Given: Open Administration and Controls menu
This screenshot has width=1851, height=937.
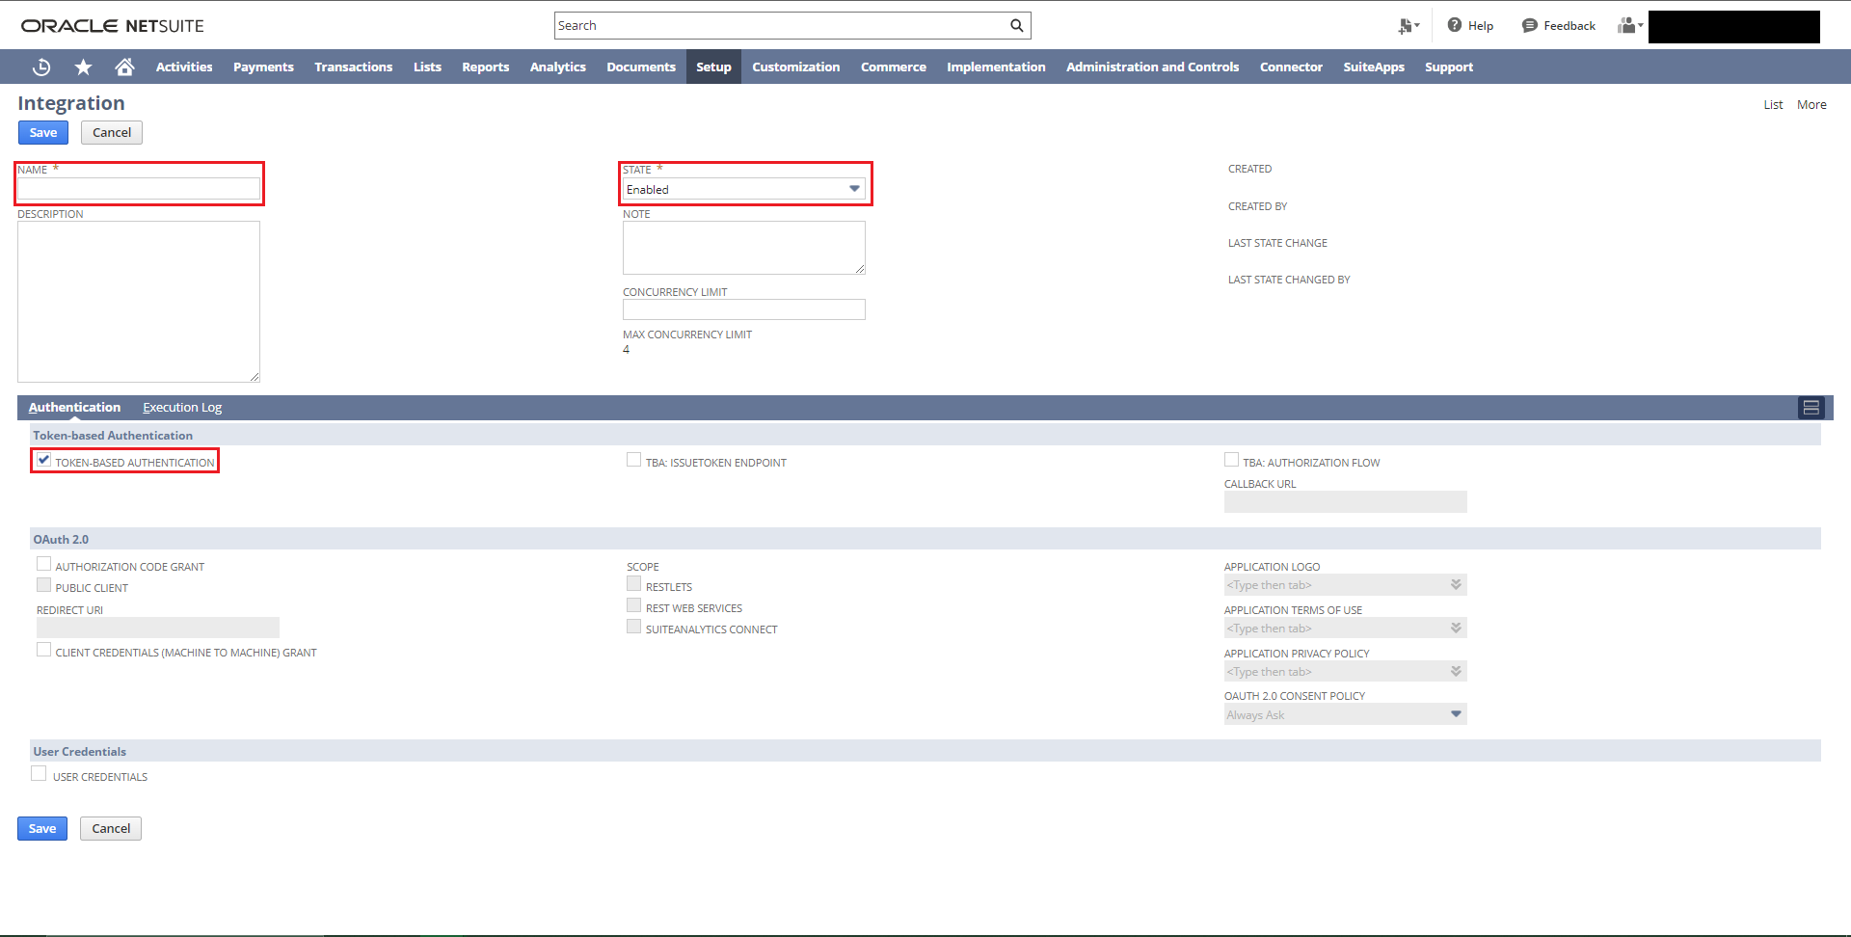Looking at the screenshot, I should pyautogui.click(x=1152, y=67).
